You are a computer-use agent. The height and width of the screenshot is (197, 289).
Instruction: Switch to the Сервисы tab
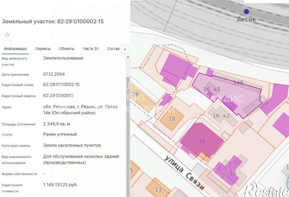(43, 49)
